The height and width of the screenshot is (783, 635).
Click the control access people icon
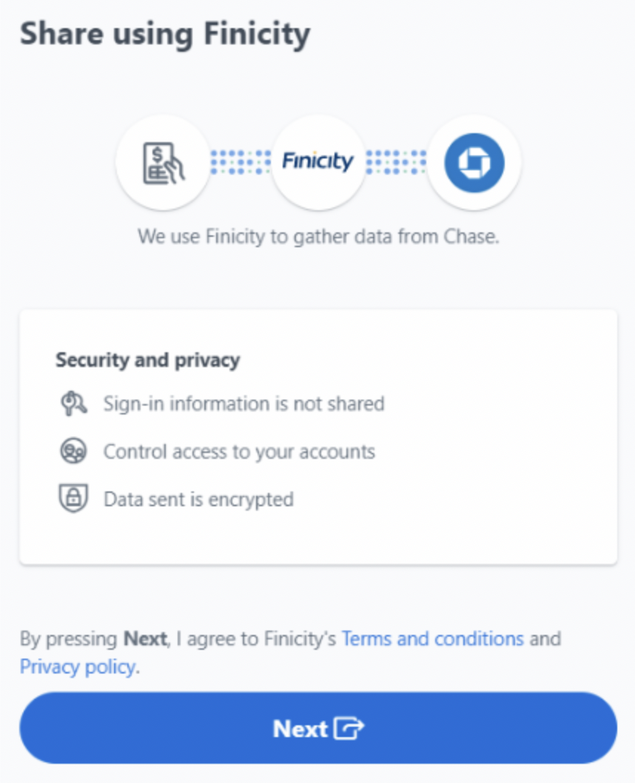click(x=73, y=451)
